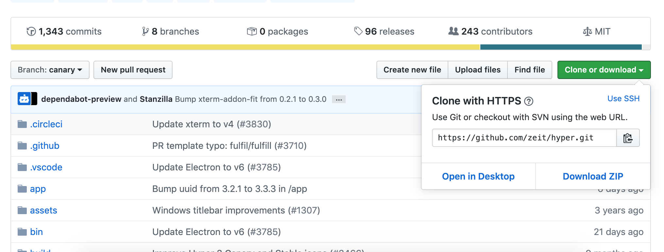Click the assets folder icon
The height and width of the screenshot is (252, 664).
[22, 210]
